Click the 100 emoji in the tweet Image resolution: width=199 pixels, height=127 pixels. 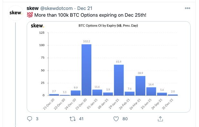[x=30, y=15]
